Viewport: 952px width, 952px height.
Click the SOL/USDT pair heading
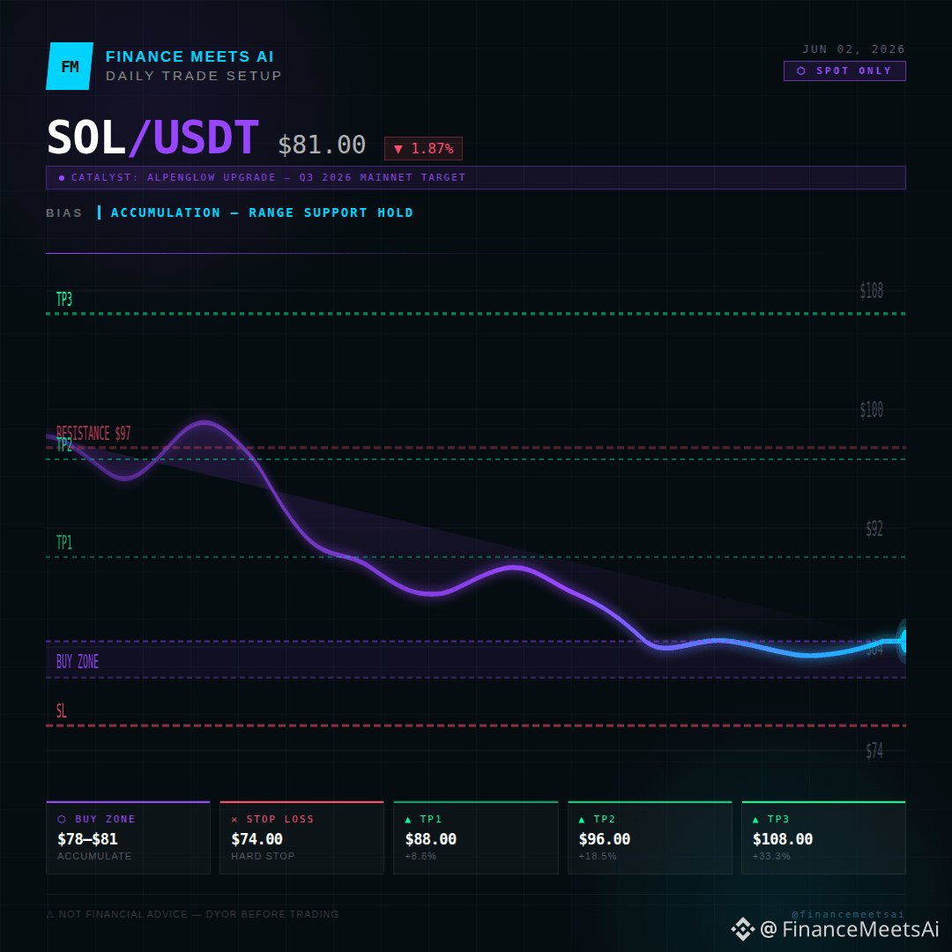(153, 138)
